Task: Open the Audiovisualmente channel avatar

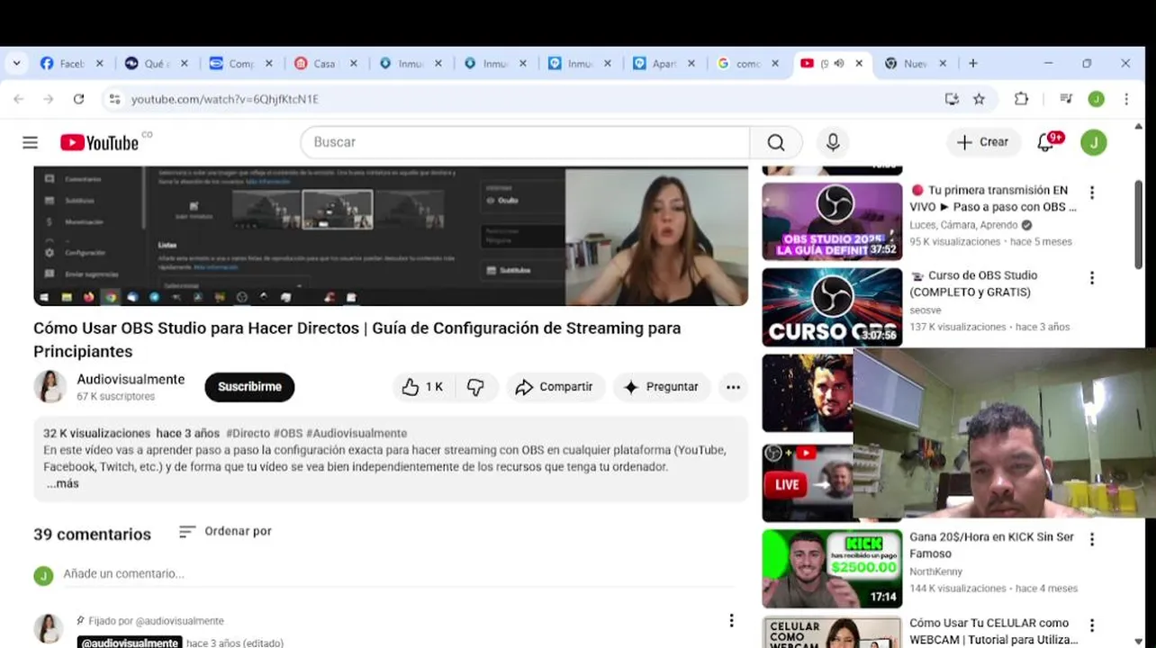Action: [x=50, y=387]
